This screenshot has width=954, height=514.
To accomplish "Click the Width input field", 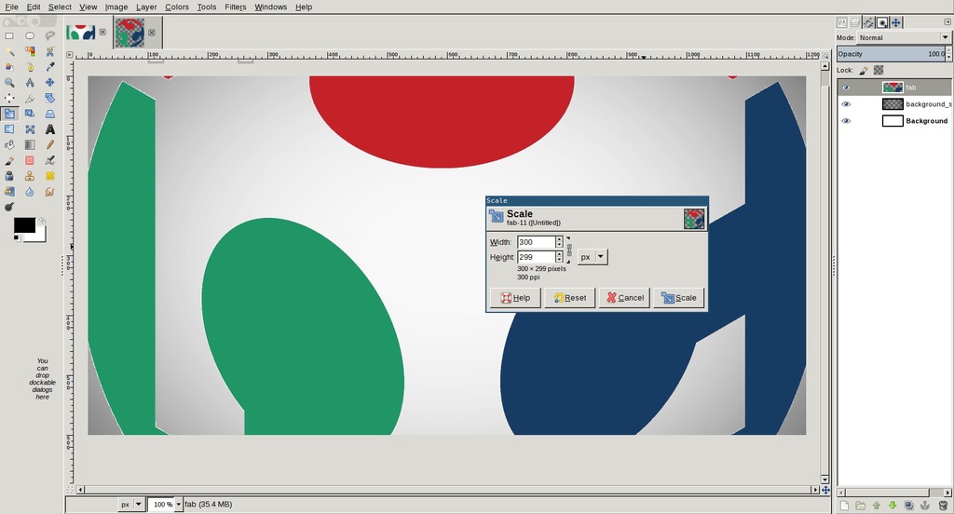I will coord(536,242).
